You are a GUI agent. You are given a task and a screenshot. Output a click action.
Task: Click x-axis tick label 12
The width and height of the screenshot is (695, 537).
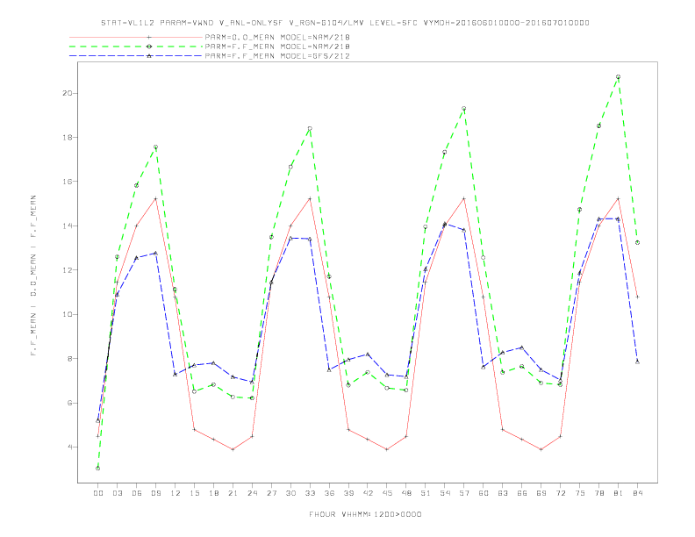176,493
